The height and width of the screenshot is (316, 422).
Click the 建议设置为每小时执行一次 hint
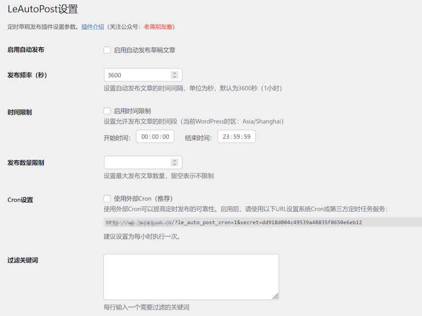click(142, 237)
